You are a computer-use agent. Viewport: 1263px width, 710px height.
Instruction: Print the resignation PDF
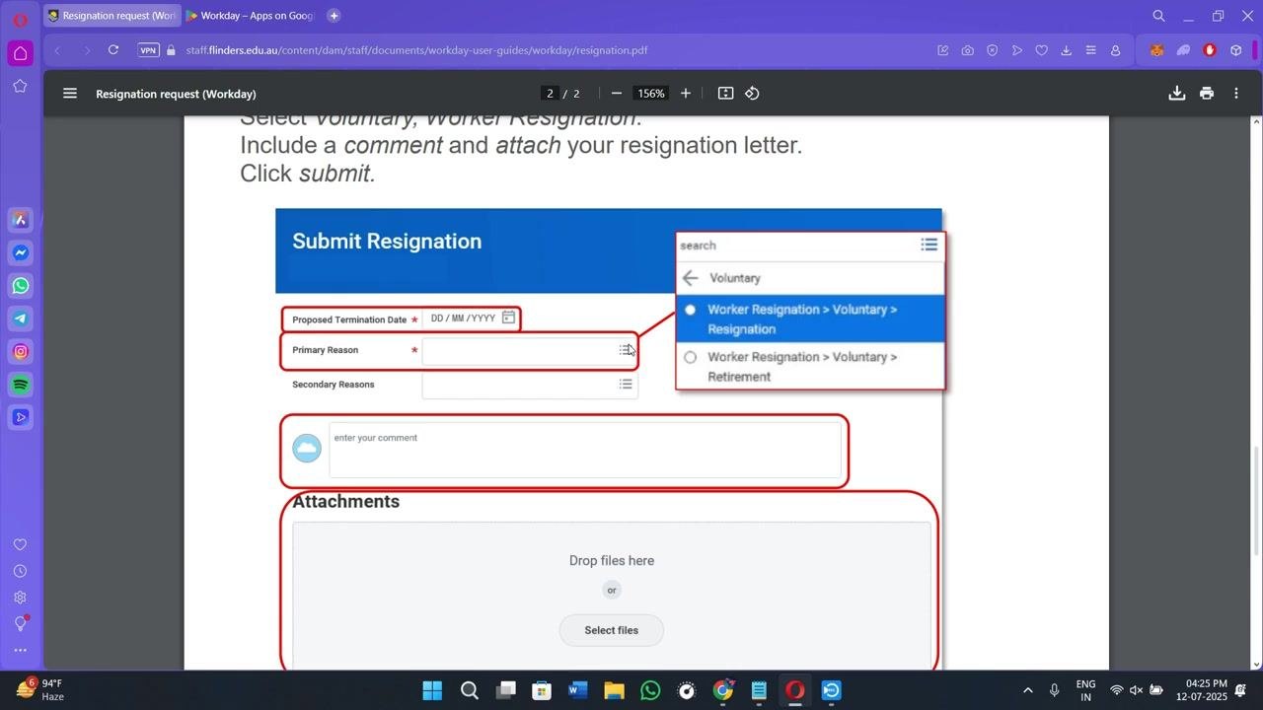tap(1206, 94)
